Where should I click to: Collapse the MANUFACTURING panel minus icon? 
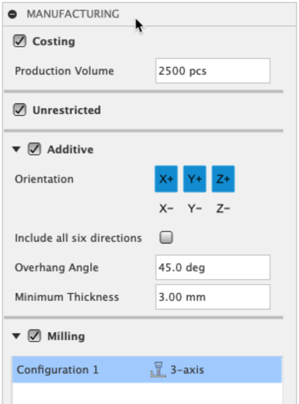click(13, 15)
